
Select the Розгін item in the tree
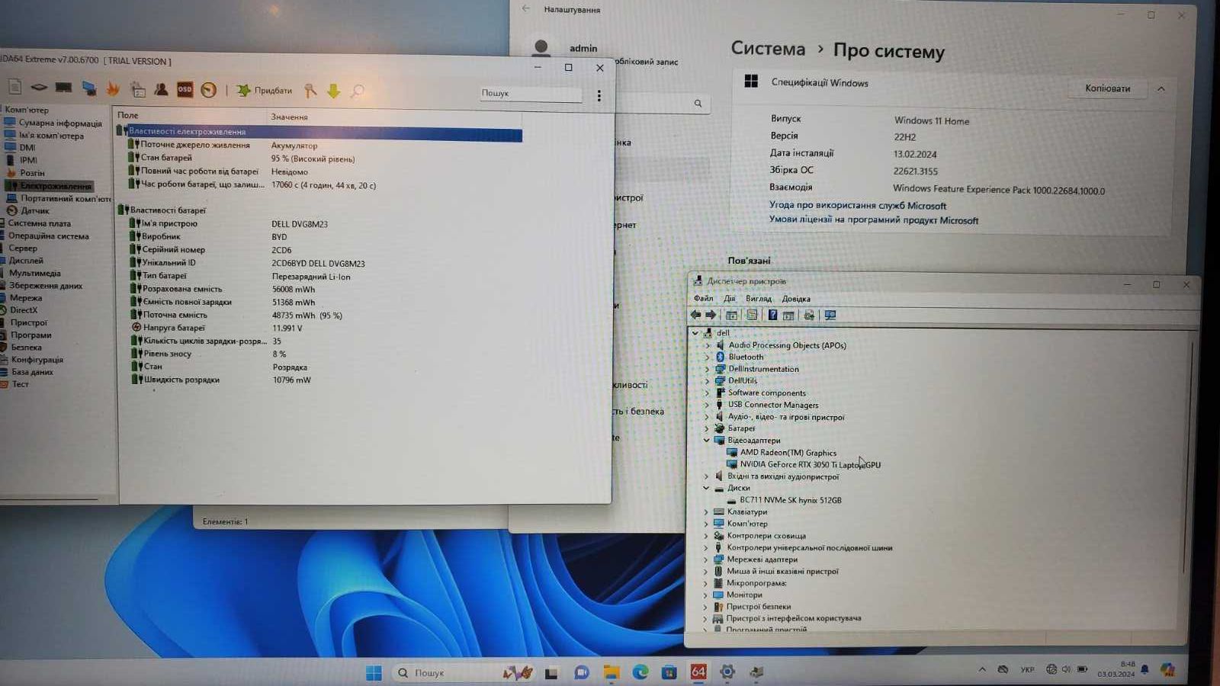32,173
